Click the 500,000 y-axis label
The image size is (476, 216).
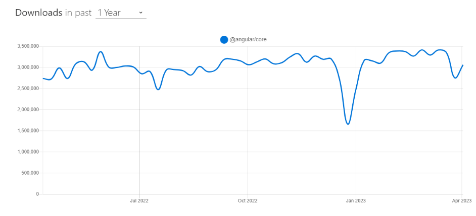(30, 173)
